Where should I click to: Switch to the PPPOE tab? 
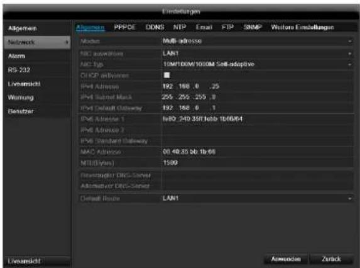(124, 27)
